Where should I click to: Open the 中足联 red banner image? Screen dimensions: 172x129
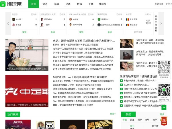[x=27, y=91]
